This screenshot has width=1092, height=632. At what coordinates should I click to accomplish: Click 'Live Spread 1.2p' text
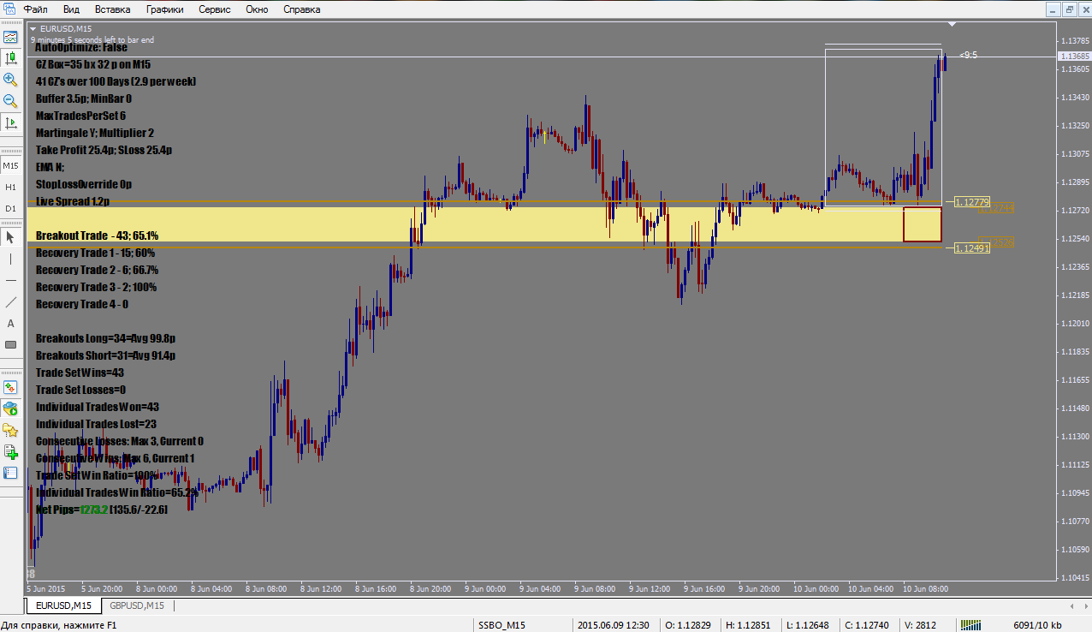(x=73, y=201)
